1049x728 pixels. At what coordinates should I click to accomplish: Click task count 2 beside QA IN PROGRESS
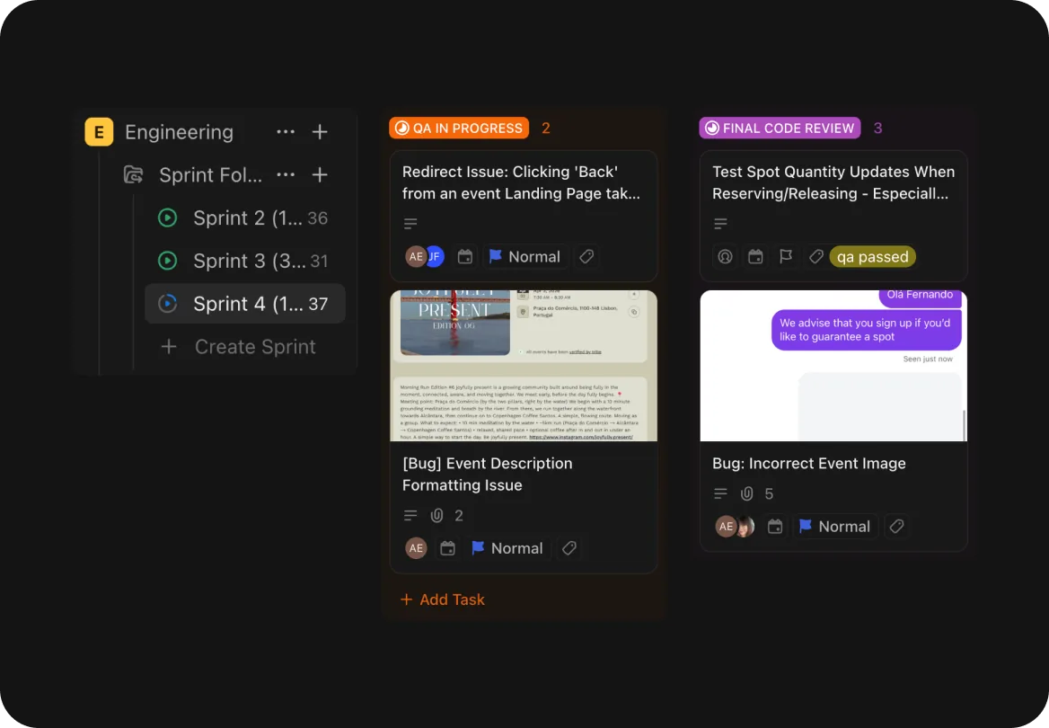click(x=546, y=128)
